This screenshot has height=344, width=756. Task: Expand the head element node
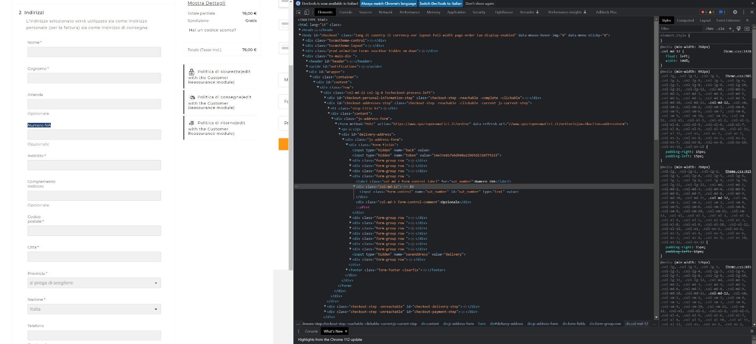click(x=300, y=30)
